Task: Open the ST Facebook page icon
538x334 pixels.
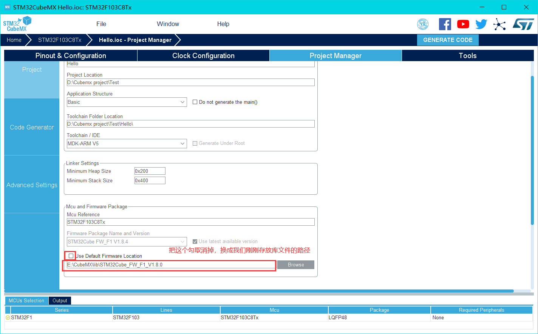Action: (445, 24)
